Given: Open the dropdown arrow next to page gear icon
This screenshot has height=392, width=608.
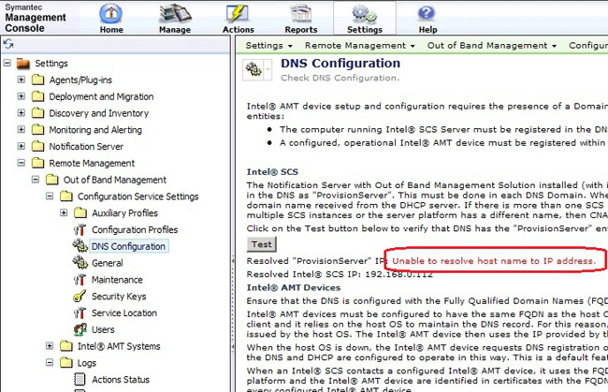Looking at the screenshot, I should tap(268, 70).
